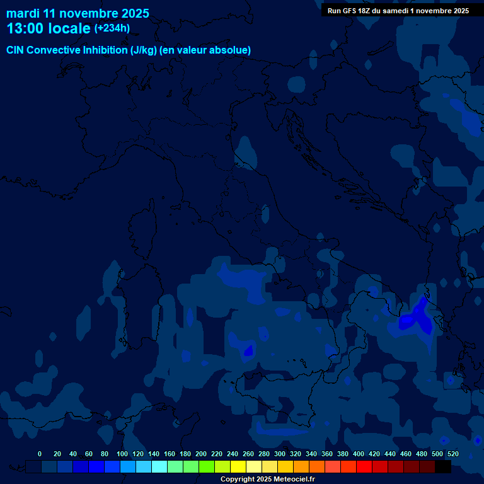Viewport: 484px width, 484px height.
Task: Select the black swatch at scale end
Action: click(443, 467)
